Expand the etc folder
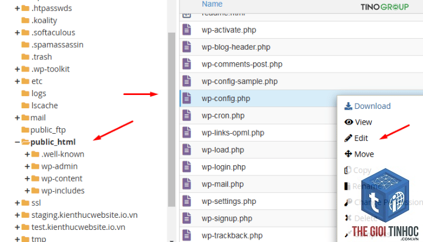Image resolution: width=423 pixels, height=242 pixels. tap(18, 81)
